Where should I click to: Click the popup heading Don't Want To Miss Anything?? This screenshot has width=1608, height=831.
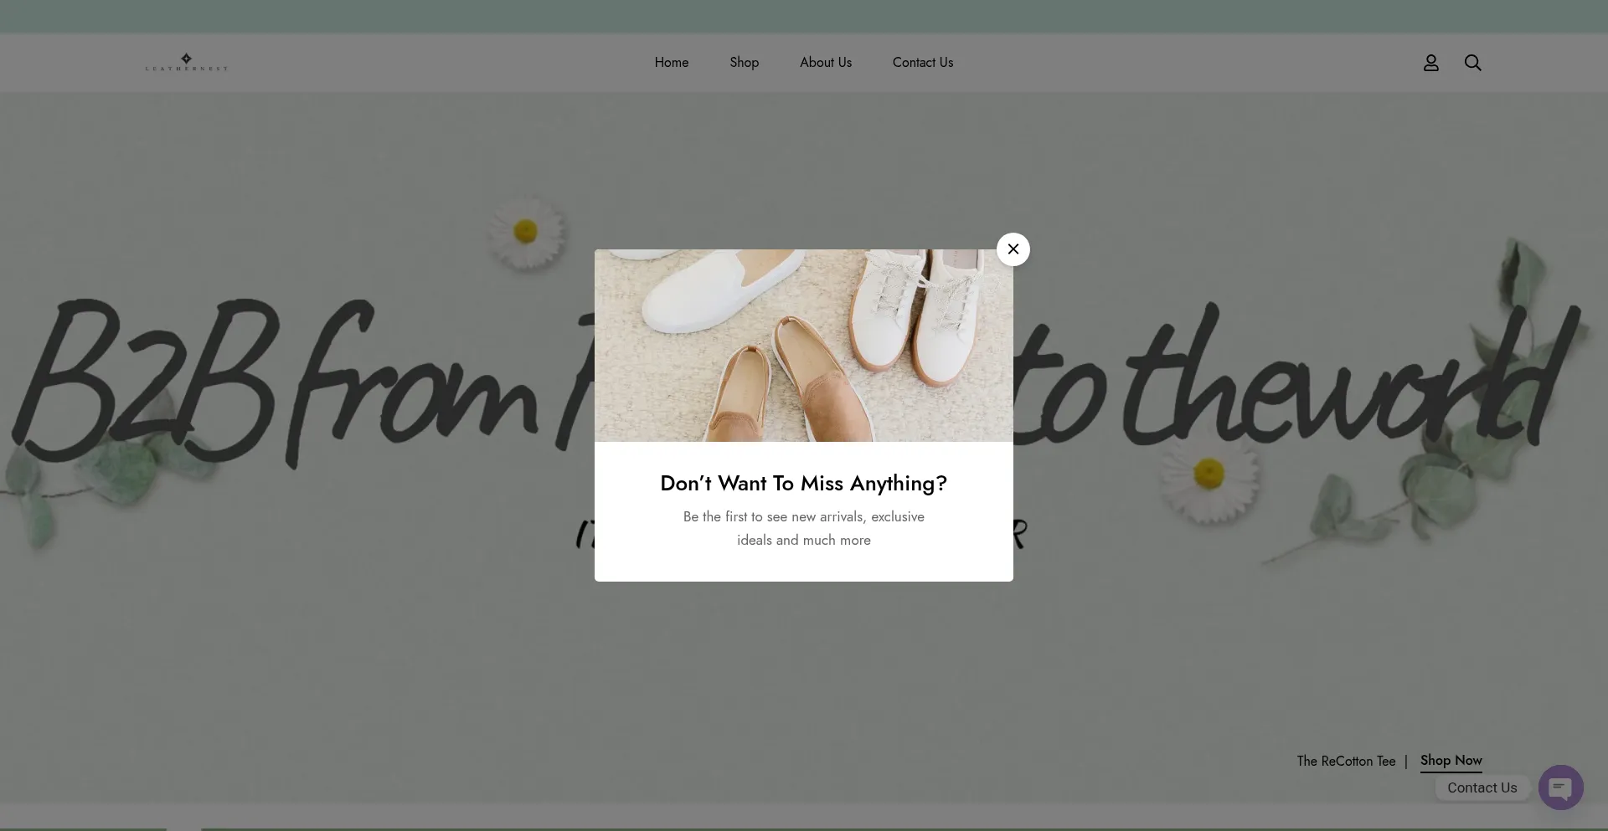pos(803,483)
